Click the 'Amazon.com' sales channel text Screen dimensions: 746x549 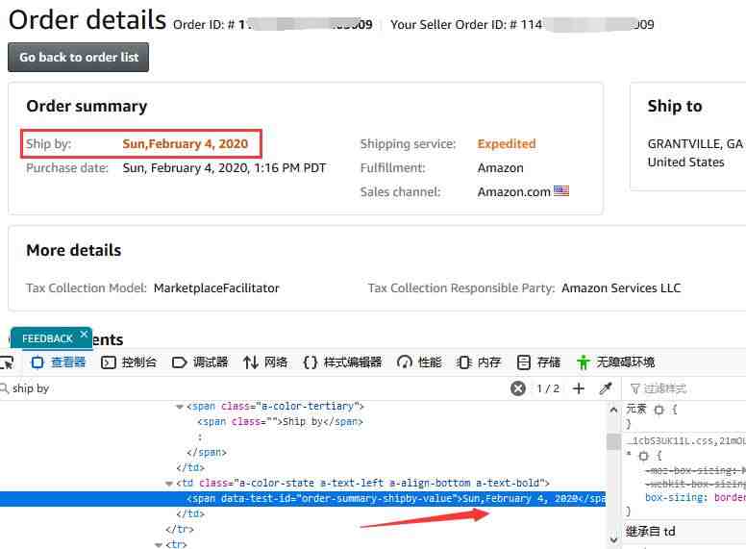point(513,191)
